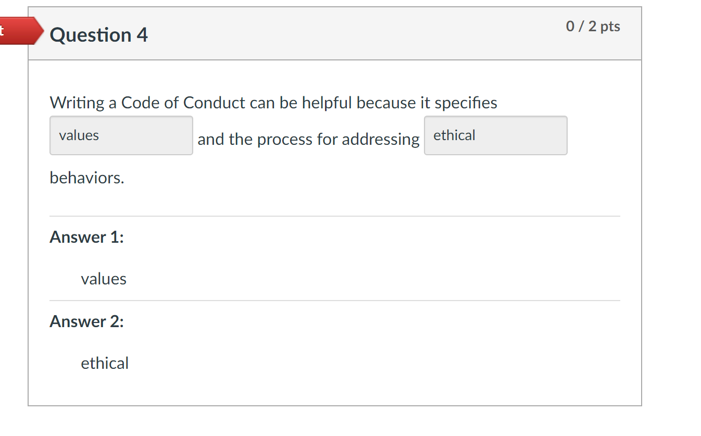
Task: Click the "ethical" response under Answer 2
Action: (105, 363)
